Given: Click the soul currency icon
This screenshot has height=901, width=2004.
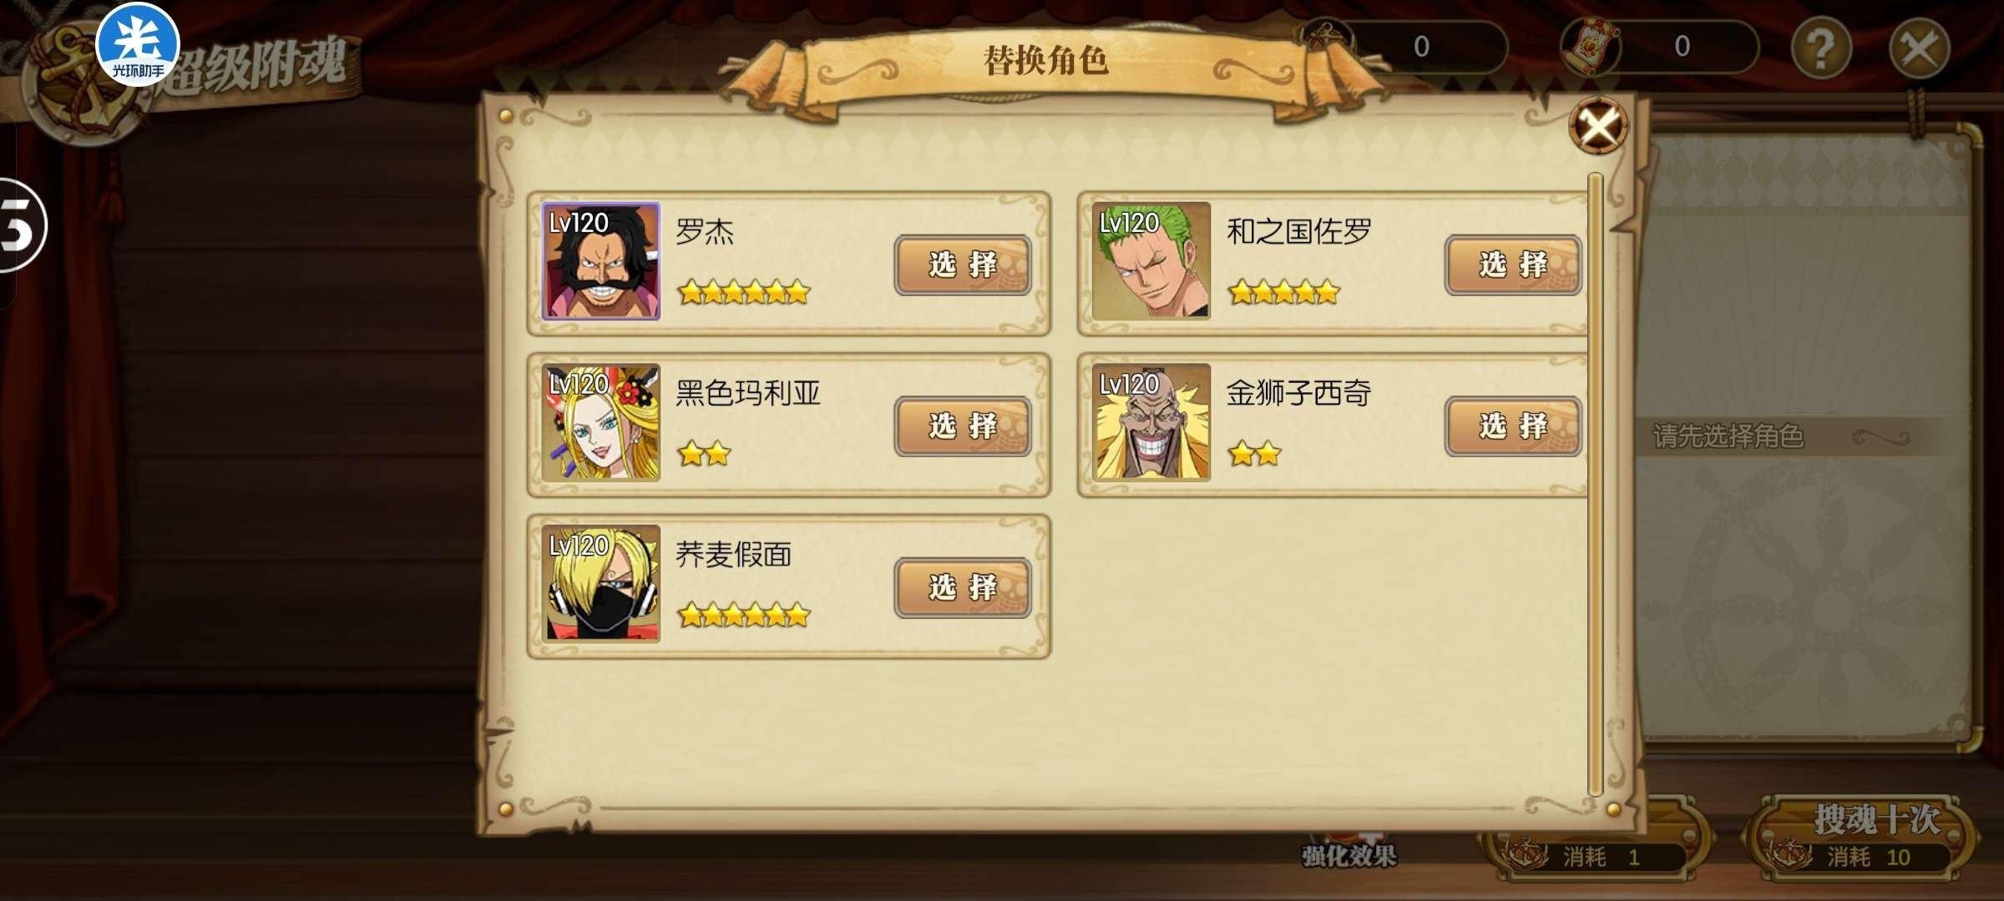Looking at the screenshot, I should click(x=1325, y=42).
